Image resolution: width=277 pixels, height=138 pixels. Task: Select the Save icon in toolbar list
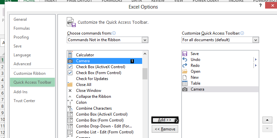click(x=184, y=54)
